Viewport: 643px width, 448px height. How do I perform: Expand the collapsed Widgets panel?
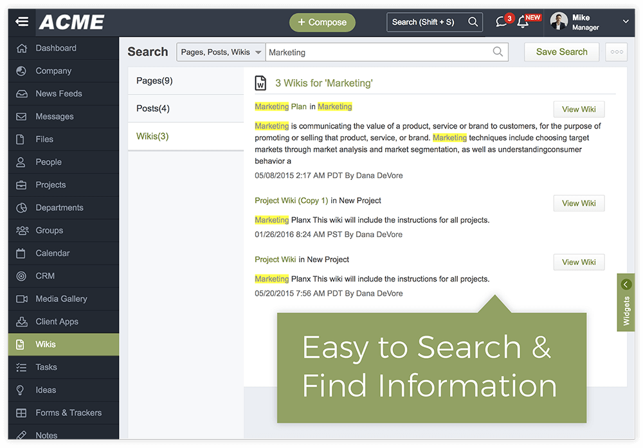click(x=626, y=301)
